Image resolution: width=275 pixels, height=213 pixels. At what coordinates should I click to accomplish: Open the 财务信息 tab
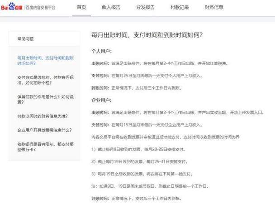coord(214,7)
